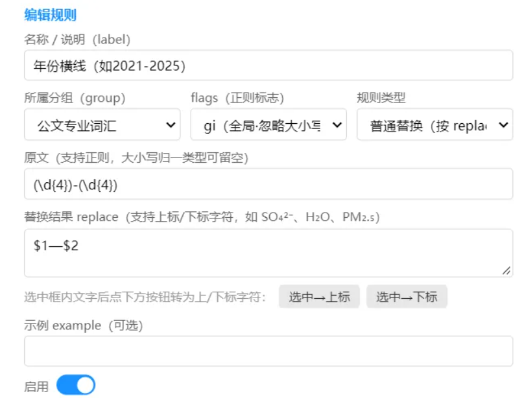Click the 所属分组 (group) label
The image size is (524, 398).
click(x=75, y=98)
